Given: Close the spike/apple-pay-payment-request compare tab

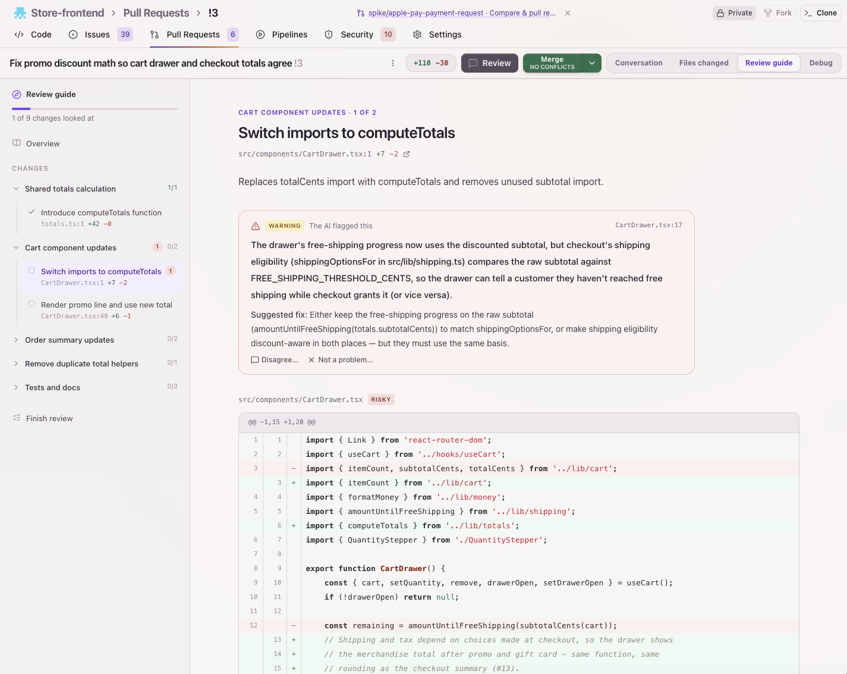Looking at the screenshot, I should click(568, 13).
